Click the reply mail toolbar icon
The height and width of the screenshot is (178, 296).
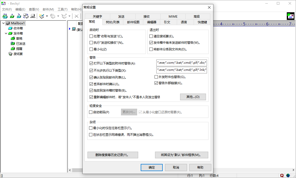tap(53, 16)
